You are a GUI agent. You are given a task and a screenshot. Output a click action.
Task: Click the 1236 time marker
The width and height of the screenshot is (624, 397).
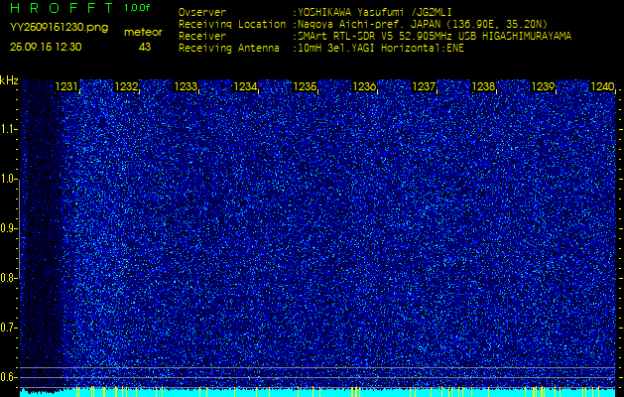pos(364,86)
